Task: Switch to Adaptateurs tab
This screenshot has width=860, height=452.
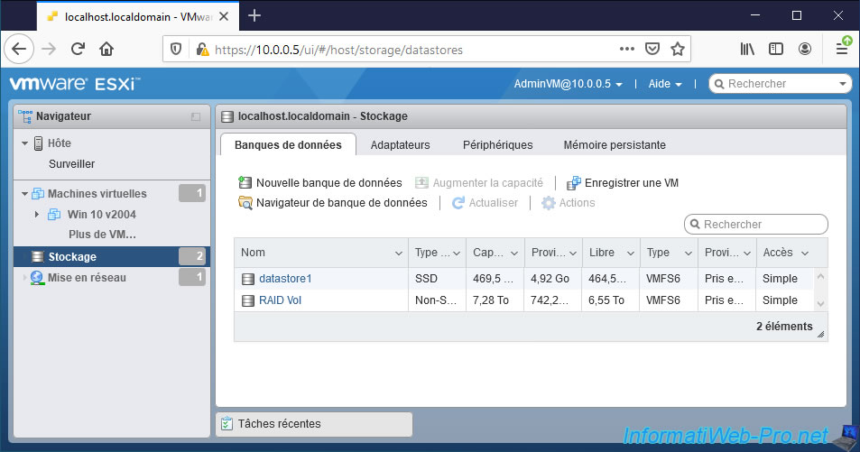Action: [401, 145]
